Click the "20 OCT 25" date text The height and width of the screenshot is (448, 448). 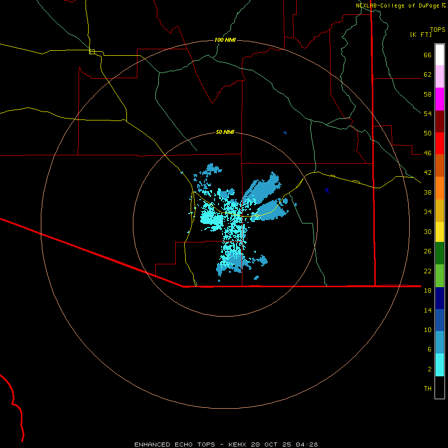click(271, 445)
